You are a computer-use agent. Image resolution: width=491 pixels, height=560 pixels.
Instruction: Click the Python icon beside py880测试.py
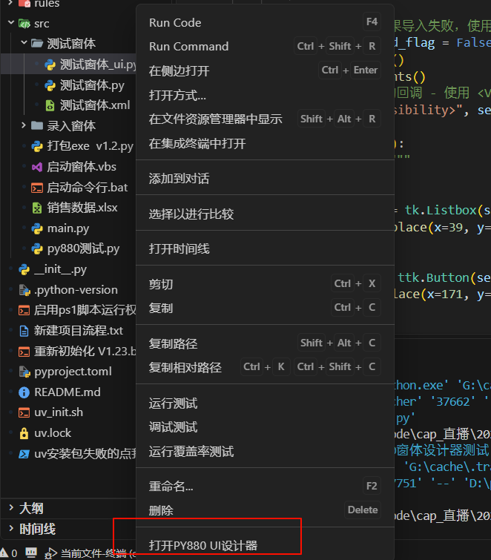(x=37, y=249)
